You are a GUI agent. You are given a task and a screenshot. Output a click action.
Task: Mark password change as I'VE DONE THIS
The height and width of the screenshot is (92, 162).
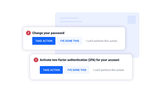click(x=70, y=41)
